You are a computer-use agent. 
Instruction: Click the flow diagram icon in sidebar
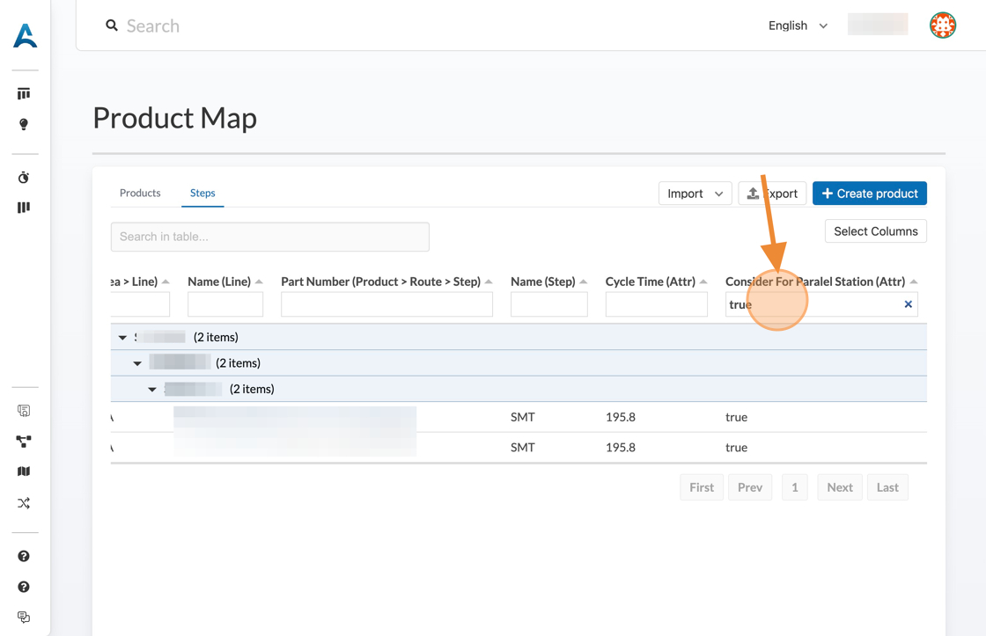pos(24,442)
